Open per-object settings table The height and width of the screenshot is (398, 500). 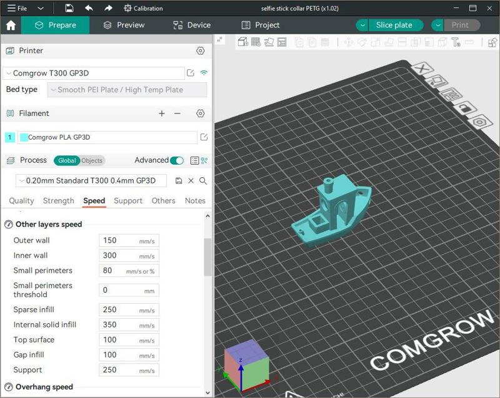[194, 160]
